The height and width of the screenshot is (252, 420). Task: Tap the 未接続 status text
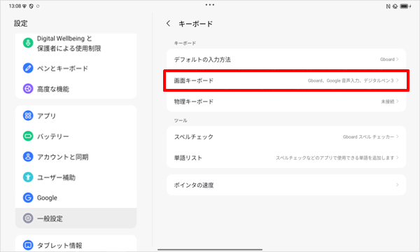[x=388, y=101]
